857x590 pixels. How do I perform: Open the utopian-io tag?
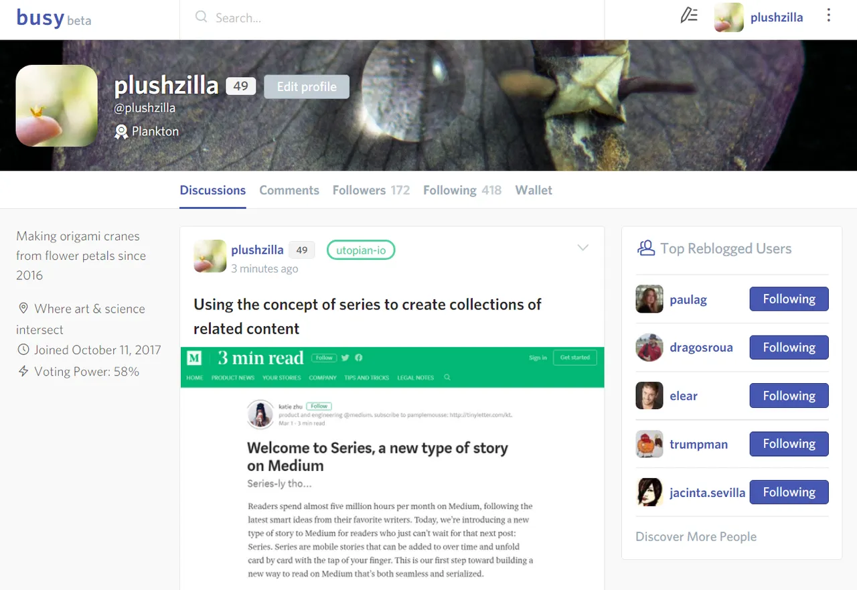(x=361, y=250)
